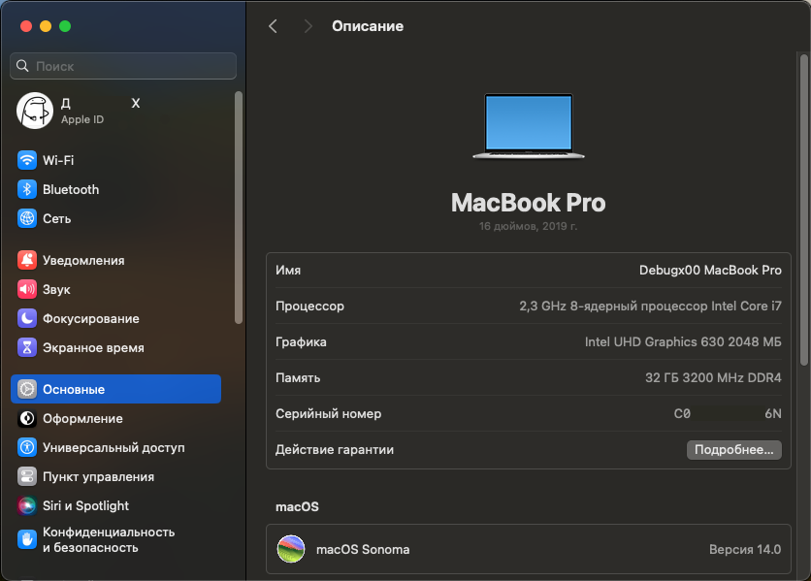The height and width of the screenshot is (581, 811).
Task: Open Фокусирование label in the sidebar
Action: pyautogui.click(x=91, y=319)
